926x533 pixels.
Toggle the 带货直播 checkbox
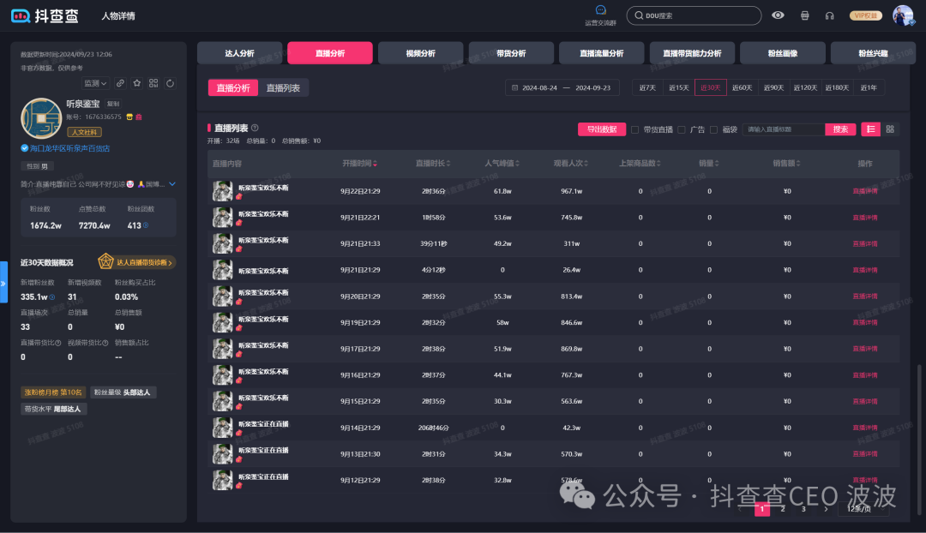634,129
